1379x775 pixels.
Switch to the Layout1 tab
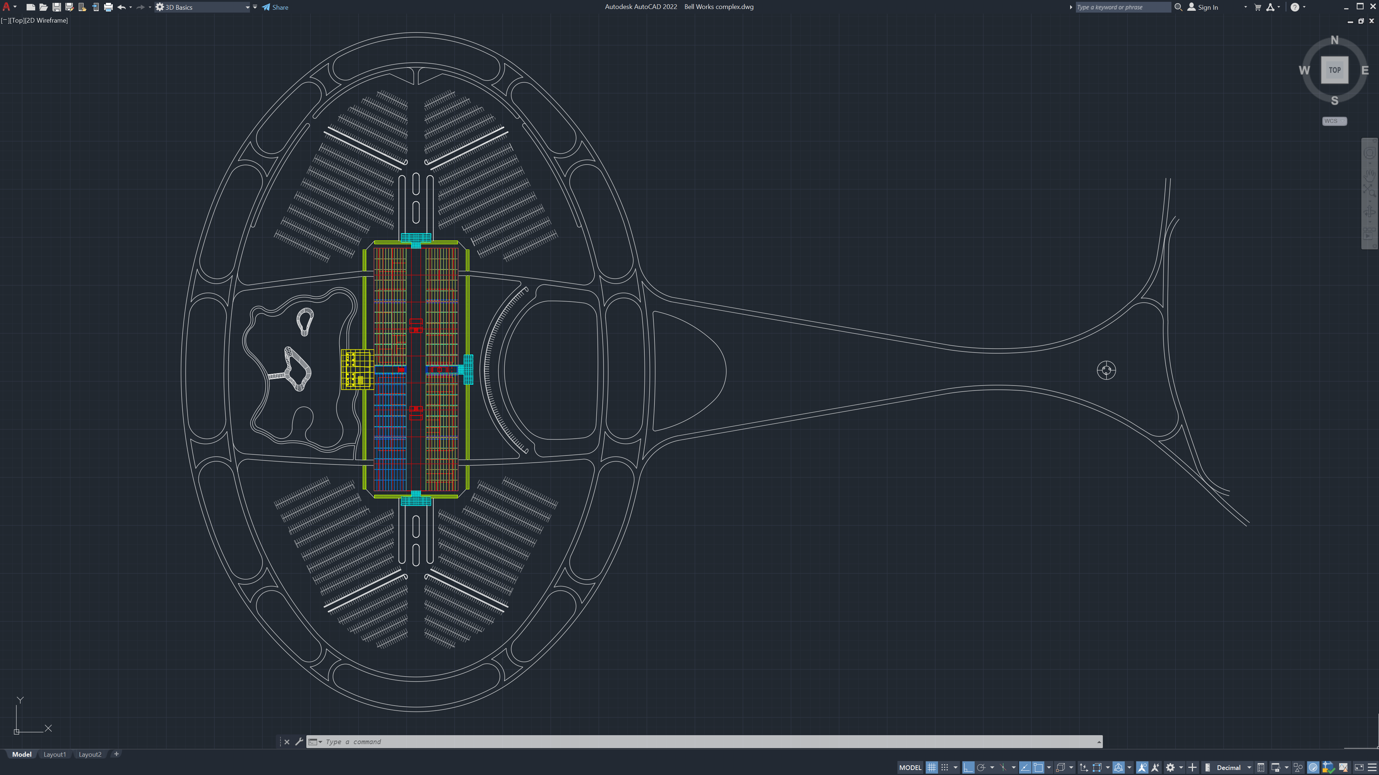click(55, 754)
